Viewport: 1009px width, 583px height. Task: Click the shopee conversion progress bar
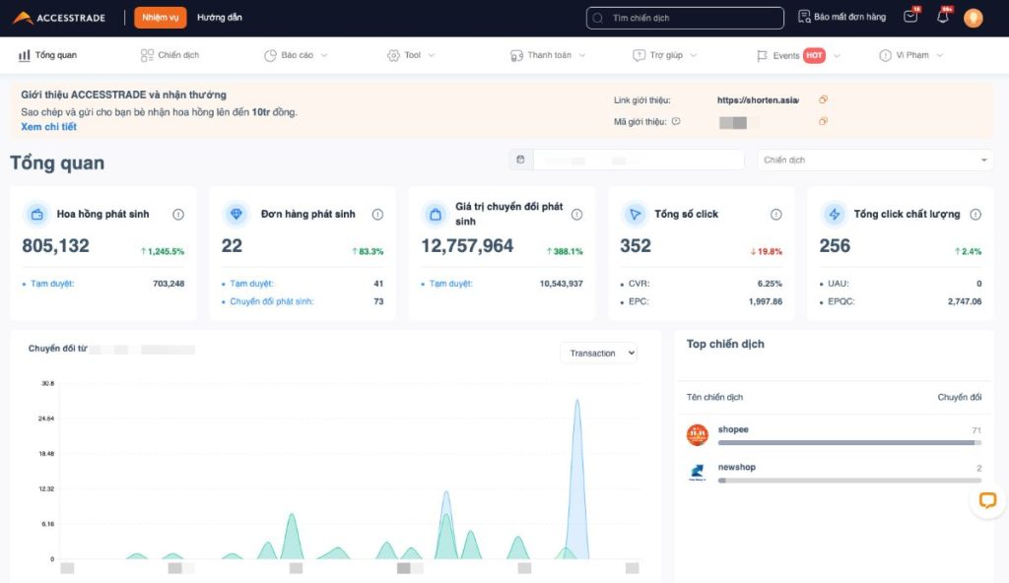click(x=849, y=443)
